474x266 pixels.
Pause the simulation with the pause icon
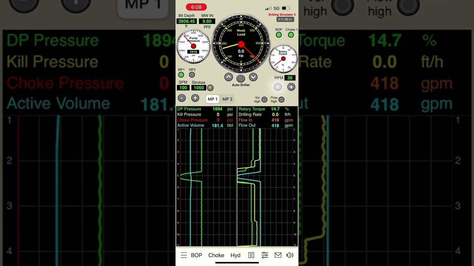point(251,255)
